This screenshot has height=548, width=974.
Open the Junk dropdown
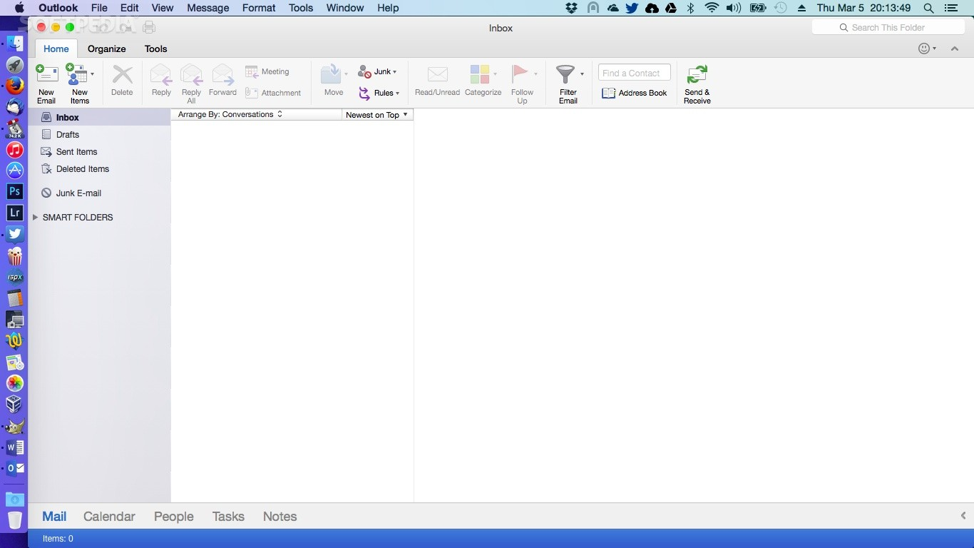(377, 71)
